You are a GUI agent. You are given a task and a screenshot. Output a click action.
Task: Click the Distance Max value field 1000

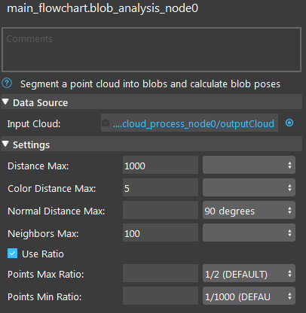click(x=161, y=166)
